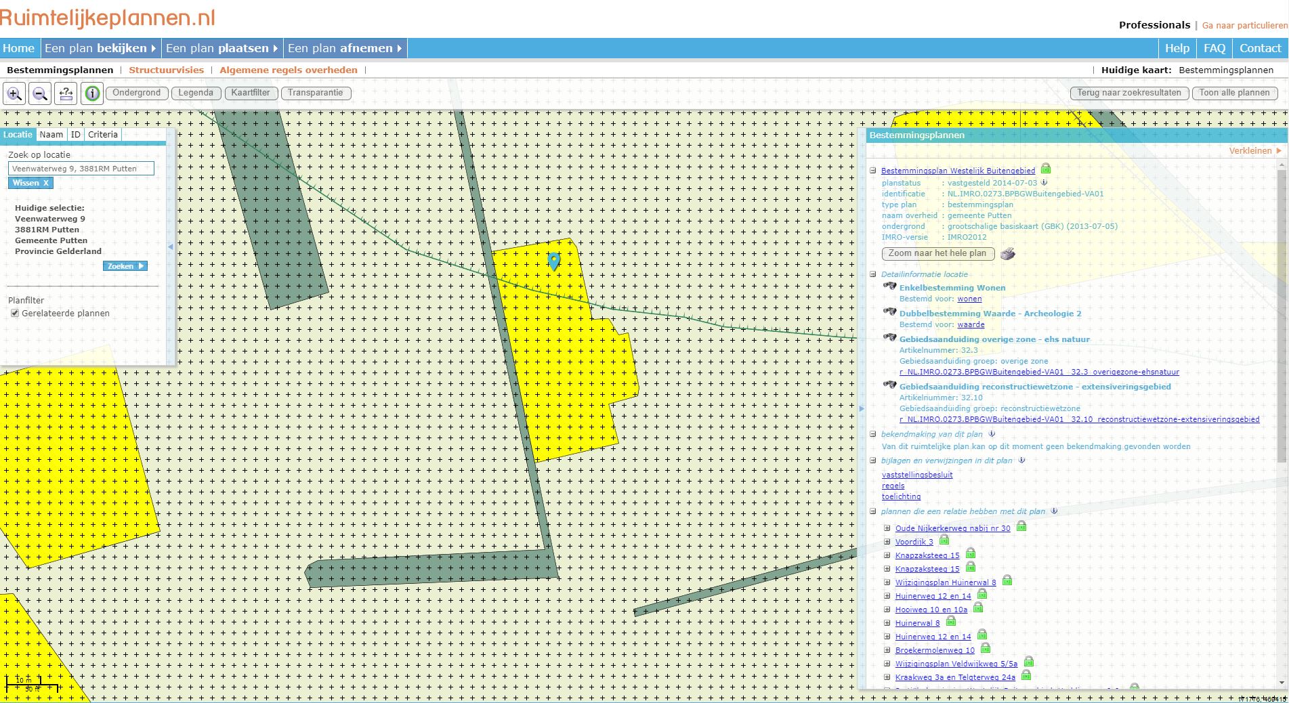
Task: Click the binoculars icon beside Dubbelbestemming Waarde - Archeologie 2
Action: (890, 312)
